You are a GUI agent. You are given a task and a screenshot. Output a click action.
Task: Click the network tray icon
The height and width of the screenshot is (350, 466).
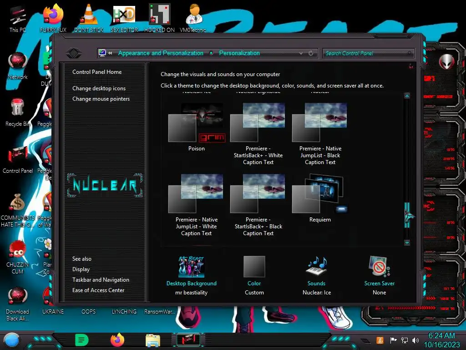point(405,340)
